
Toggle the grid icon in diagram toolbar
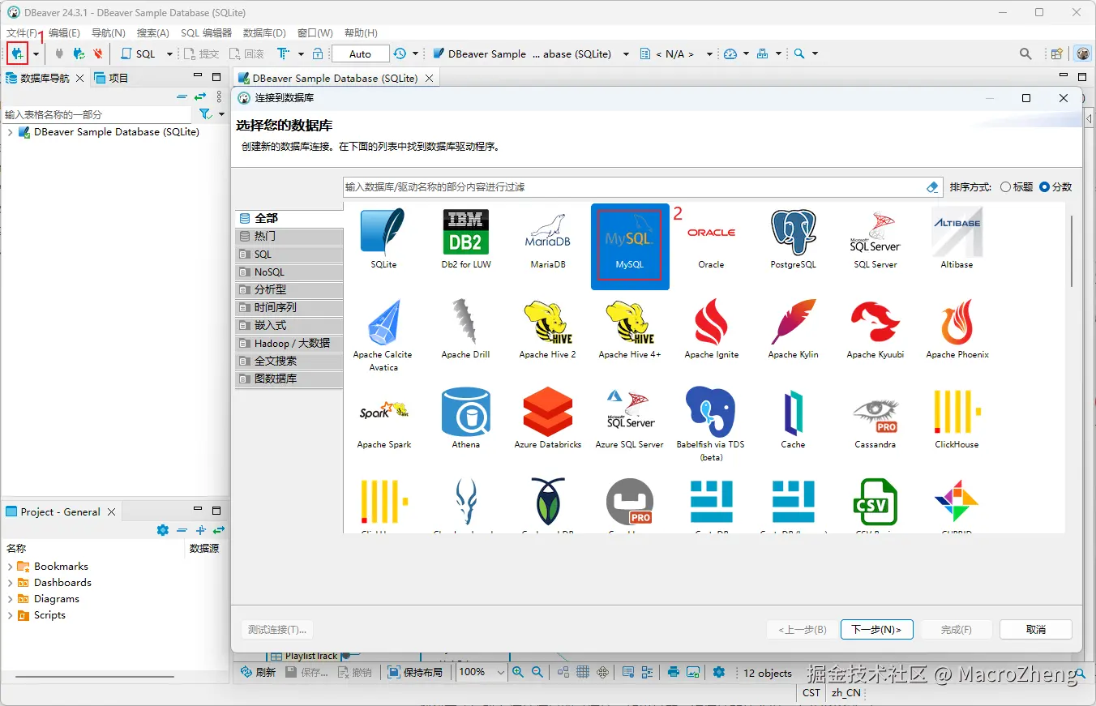click(x=583, y=672)
